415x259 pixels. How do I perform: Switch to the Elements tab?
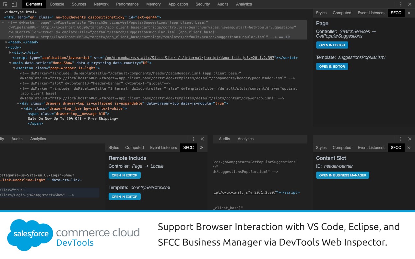34,4
